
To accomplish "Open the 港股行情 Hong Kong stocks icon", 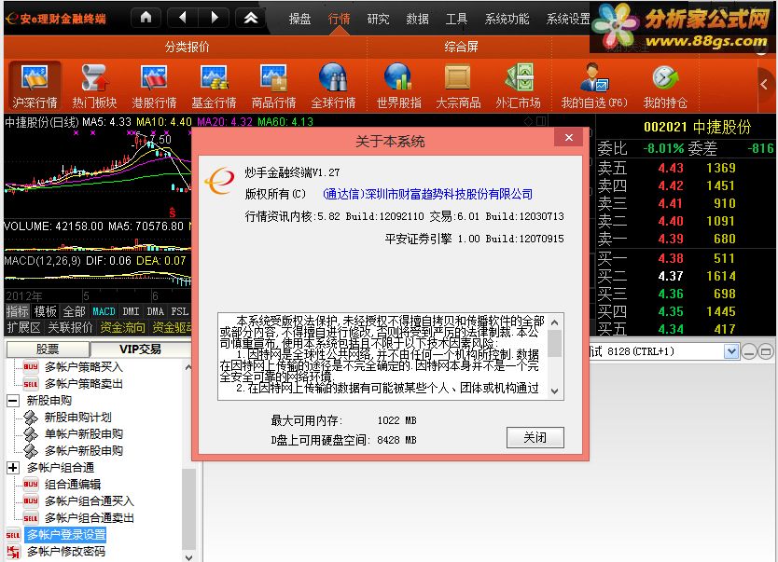I will (154, 85).
